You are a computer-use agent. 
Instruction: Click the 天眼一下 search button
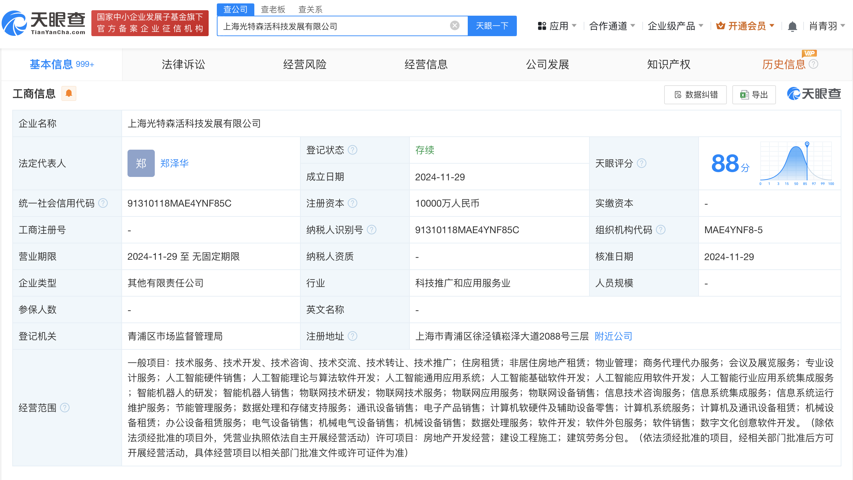tap(491, 26)
